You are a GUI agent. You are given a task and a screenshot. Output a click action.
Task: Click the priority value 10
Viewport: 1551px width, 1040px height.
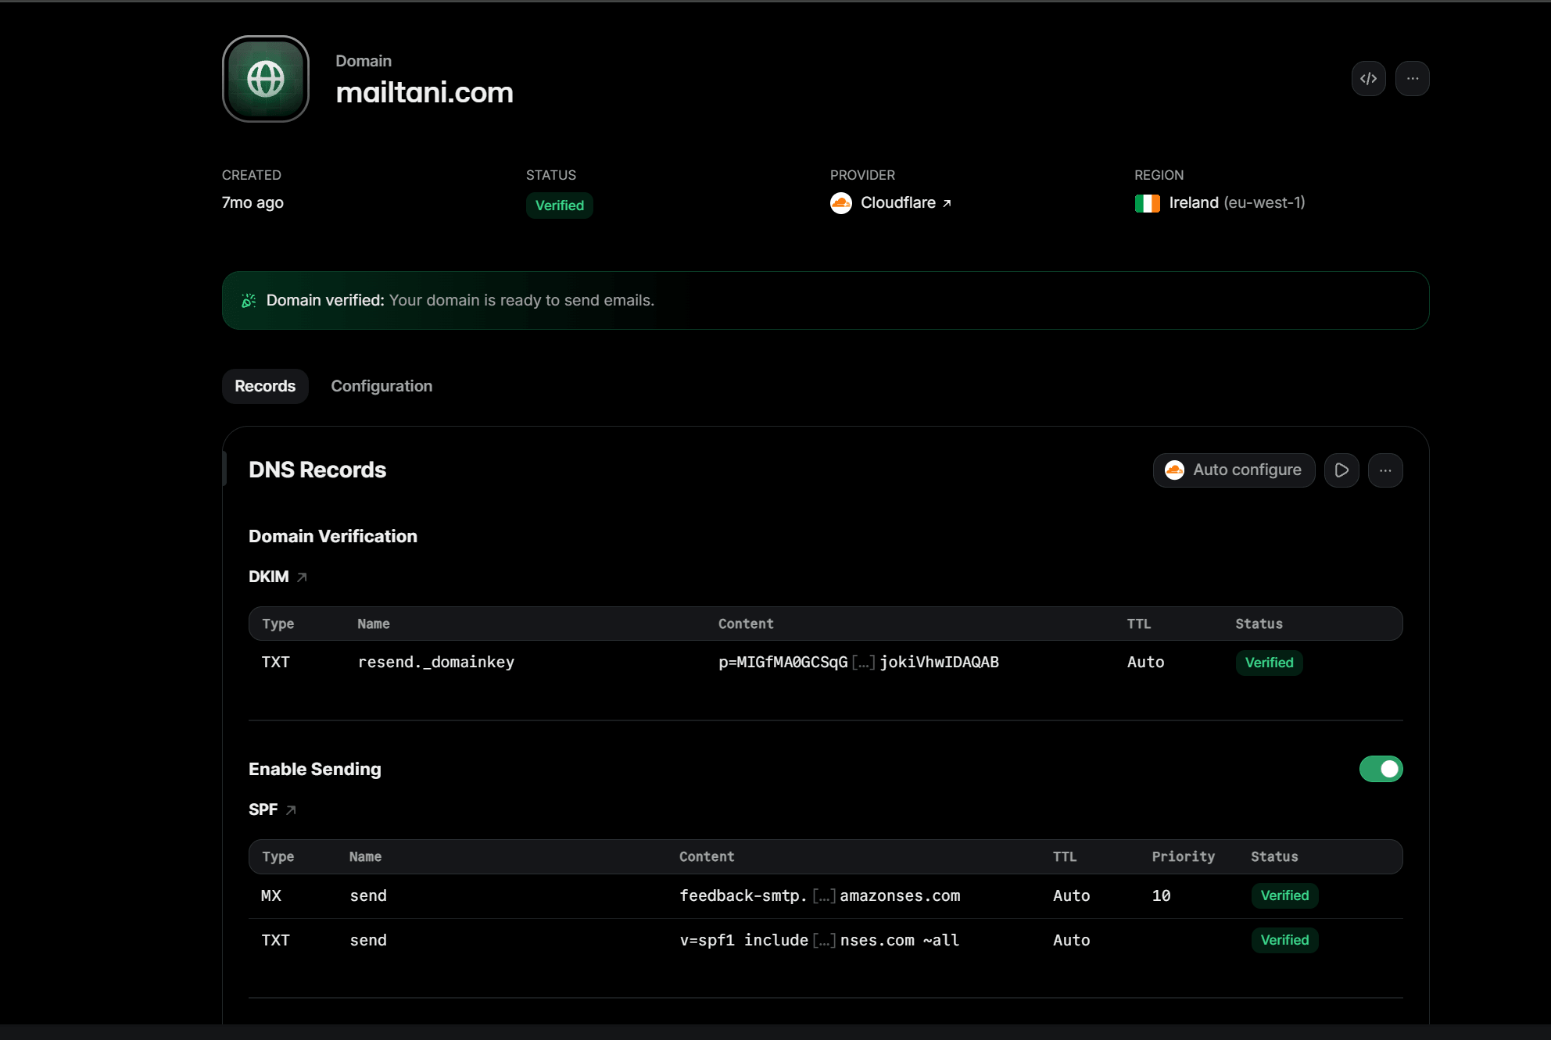point(1161,896)
